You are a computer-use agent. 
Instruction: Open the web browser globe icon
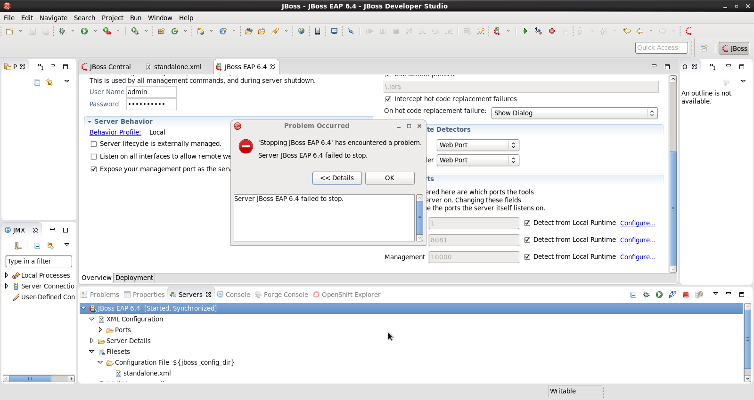coord(301,31)
